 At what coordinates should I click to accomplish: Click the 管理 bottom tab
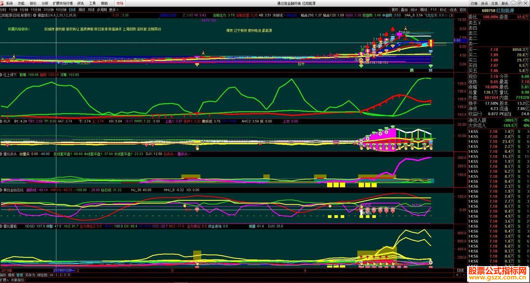(20, 275)
